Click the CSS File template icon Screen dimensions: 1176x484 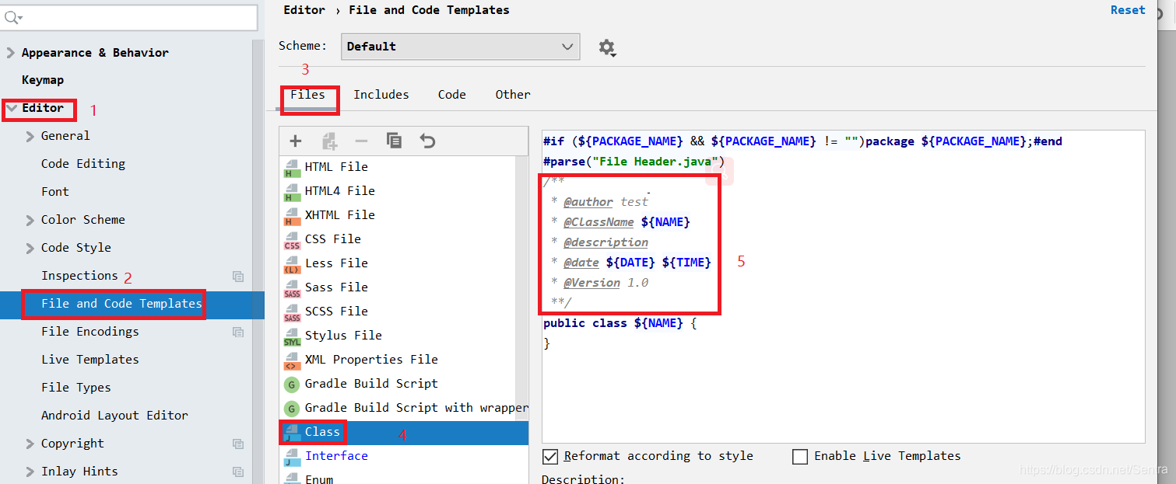292,239
